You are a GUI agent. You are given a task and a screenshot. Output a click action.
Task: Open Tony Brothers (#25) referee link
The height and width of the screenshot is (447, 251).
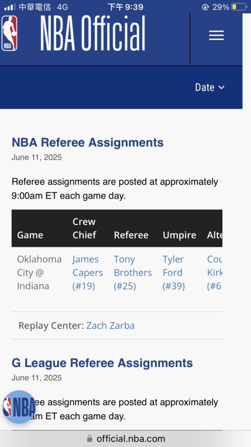133,273
